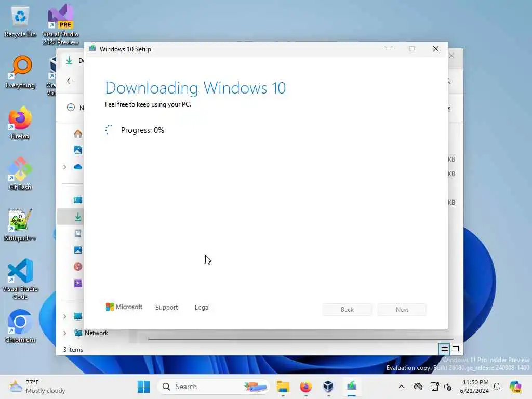
Task: Open the Windows Start menu
Action: tap(143, 387)
